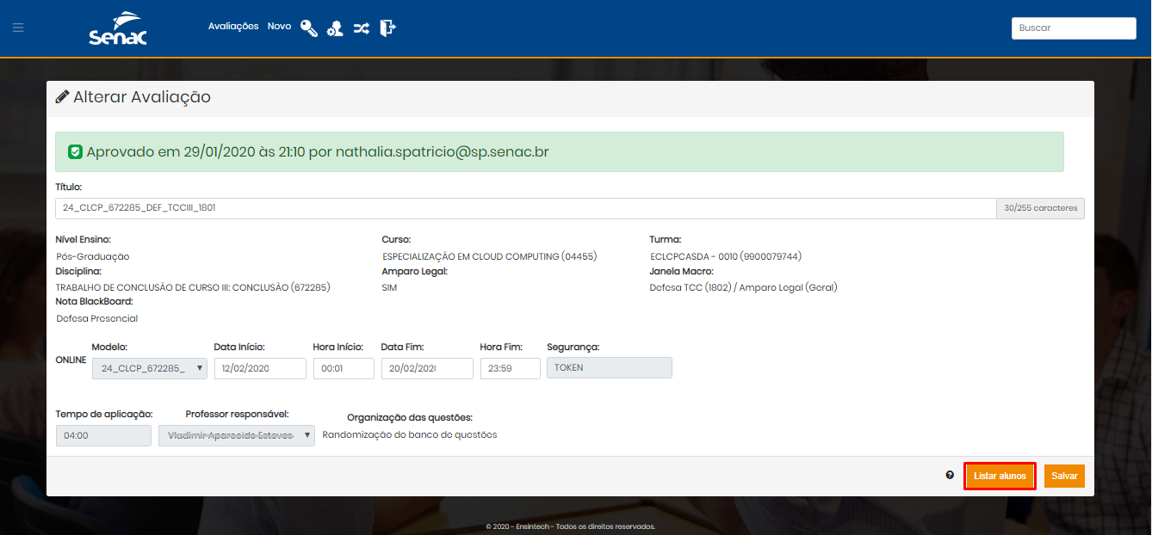1152x535 pixels.
Task: Click the shuffle randomize icon
Action: [362, 28]
